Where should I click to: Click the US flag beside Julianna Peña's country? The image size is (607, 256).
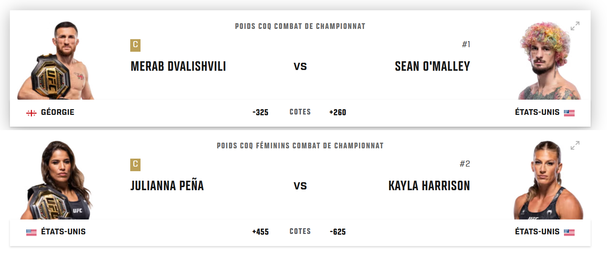[31, 232]
